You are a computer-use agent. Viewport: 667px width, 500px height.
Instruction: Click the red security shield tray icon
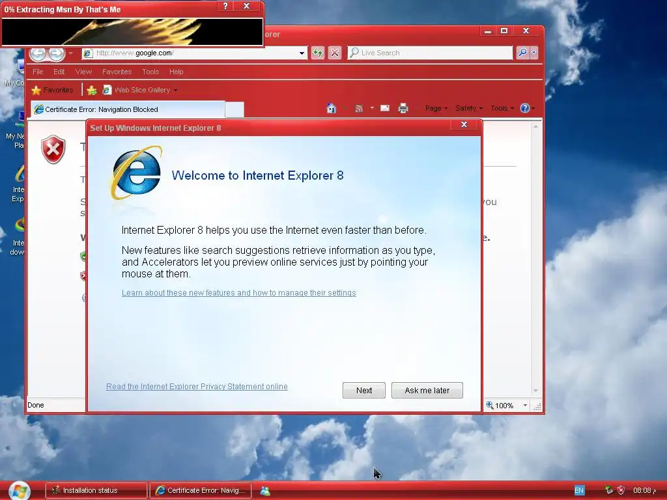click(621, 490)
